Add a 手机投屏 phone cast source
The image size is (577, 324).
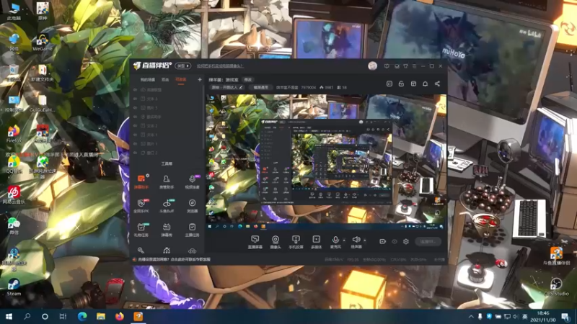click(x=296, y=242)
